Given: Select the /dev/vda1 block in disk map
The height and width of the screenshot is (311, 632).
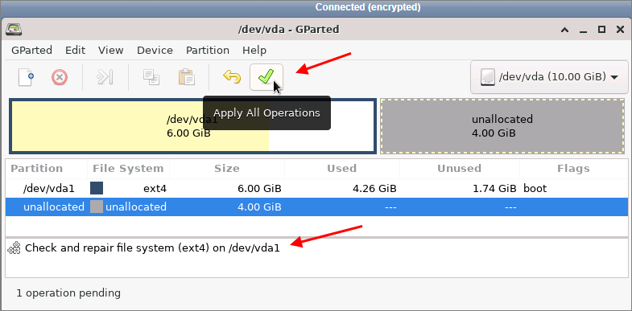Looking at the screenshot, I should pos(192,126).
